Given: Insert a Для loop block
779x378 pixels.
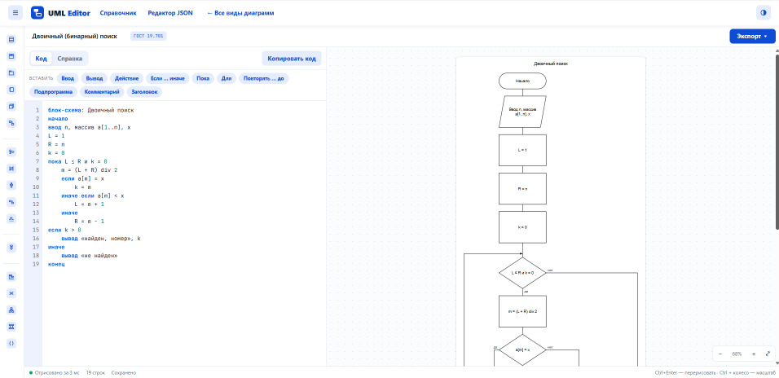Looking at the screenshot, I should coord(226,78).
